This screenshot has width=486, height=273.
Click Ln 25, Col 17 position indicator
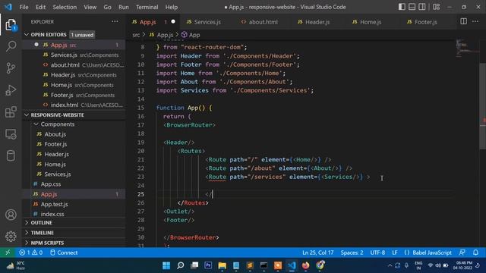pos(318,253)
